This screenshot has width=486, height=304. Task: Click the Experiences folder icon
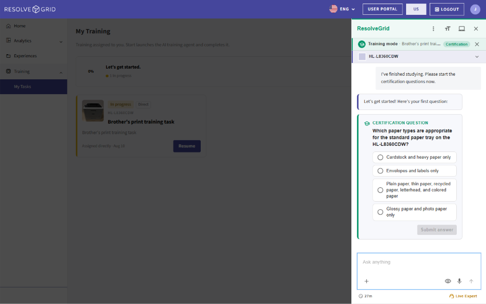click(8, 56)
